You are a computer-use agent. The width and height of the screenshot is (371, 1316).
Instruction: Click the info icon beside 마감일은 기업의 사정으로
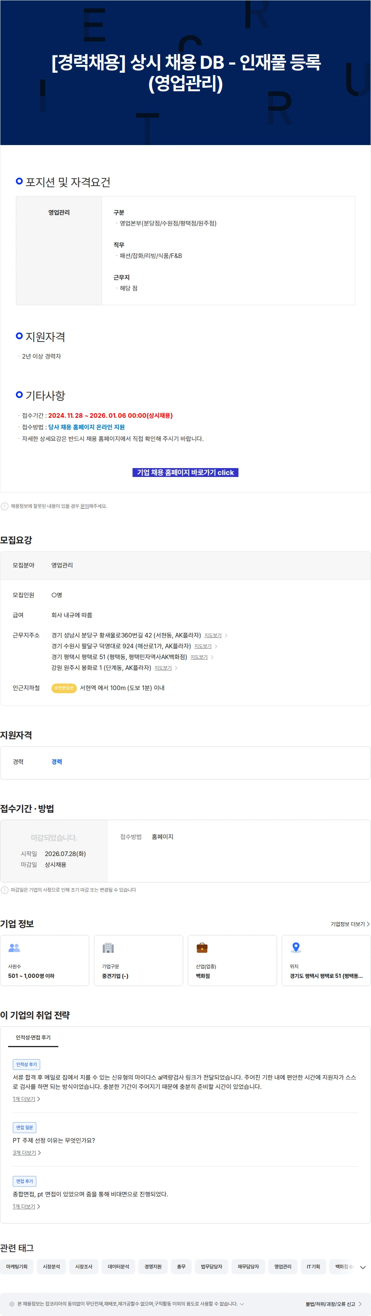coord(5,890)
